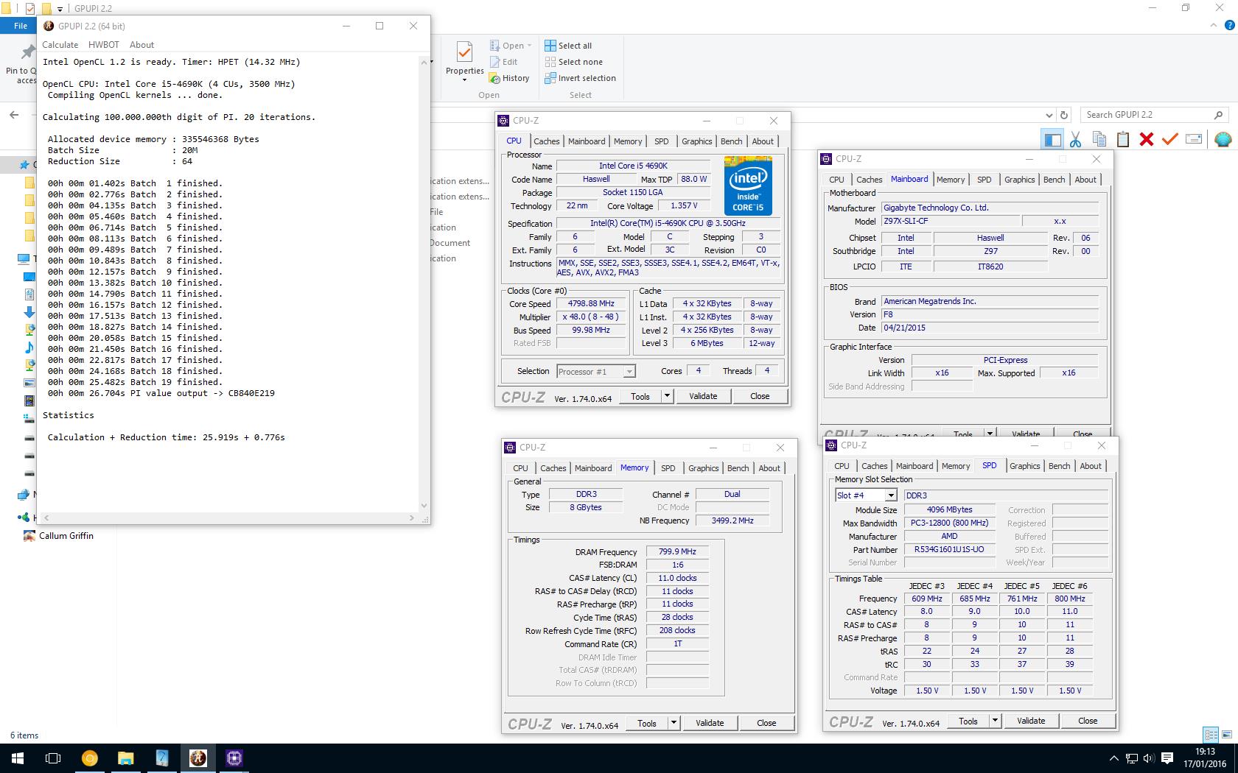Switch to Bench tab in CPU-Z Mainboard window
Screen dimensions: 1238x773
click(x=1054, y=180)
